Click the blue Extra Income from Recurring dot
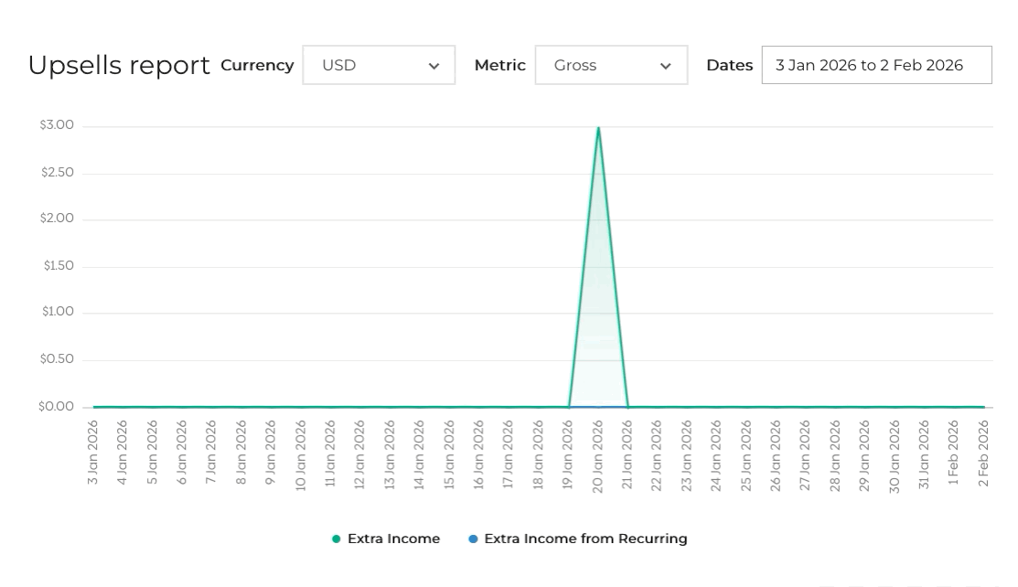Screen dimensions: 1018x587 coord(473,539)
